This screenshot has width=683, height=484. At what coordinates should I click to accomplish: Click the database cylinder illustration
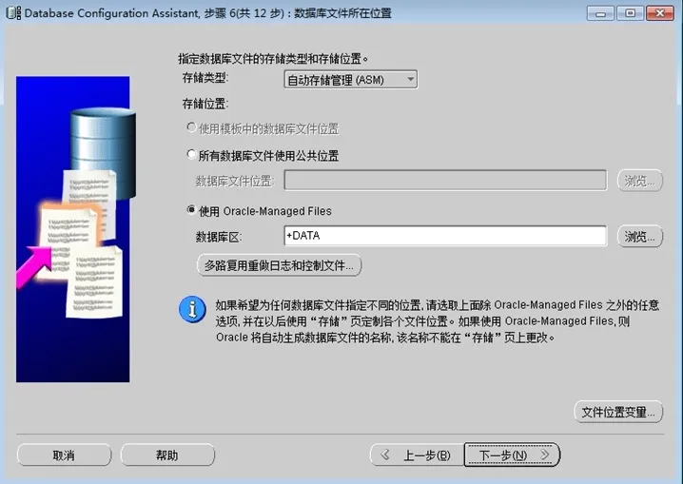[104, 152]
